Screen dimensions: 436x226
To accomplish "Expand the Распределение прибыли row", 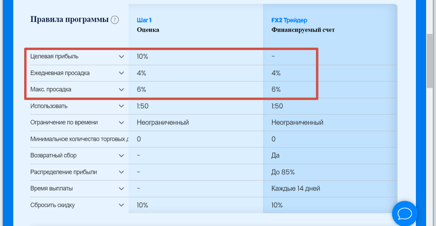I will pos(121,172).
